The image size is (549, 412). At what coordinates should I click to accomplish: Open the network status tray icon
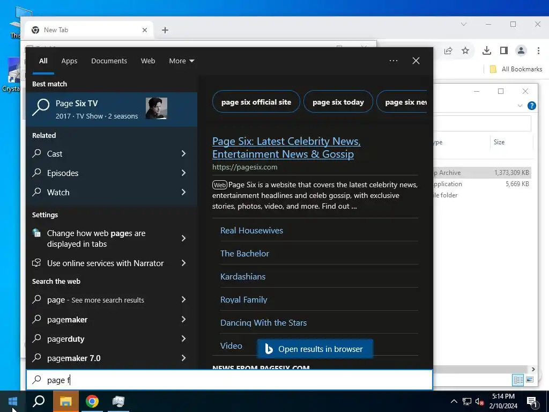[467, 401]
